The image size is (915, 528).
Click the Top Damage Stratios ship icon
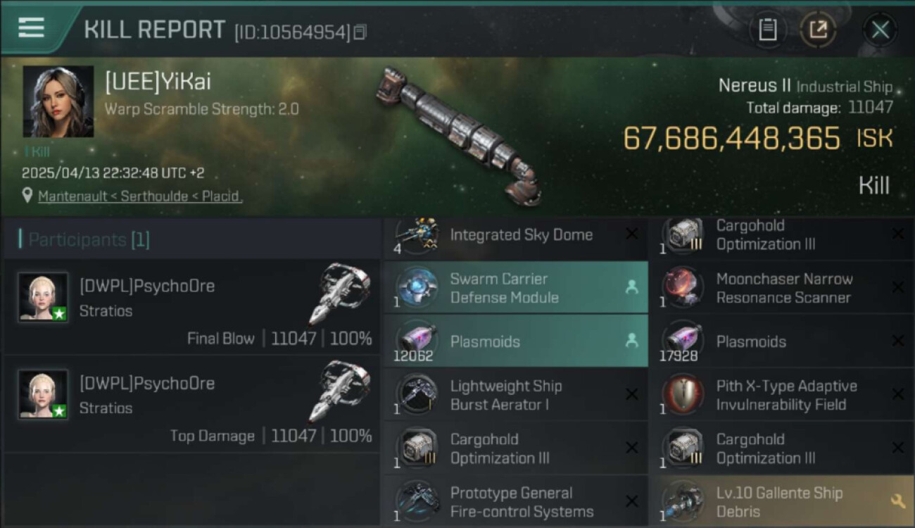coord(339,391)
